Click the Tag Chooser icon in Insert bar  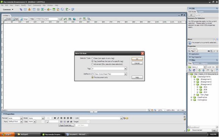coord(73,9)
